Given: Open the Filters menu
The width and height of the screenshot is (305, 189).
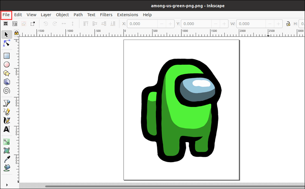Looking at the screenshot, I should pyautogui.click(x=106, y=14).
